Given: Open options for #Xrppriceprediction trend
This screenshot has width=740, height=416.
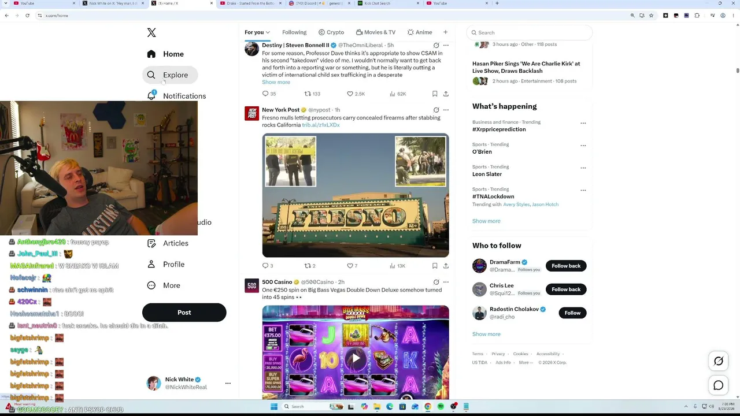Looking at the screenshot, I should coord(583,123).
